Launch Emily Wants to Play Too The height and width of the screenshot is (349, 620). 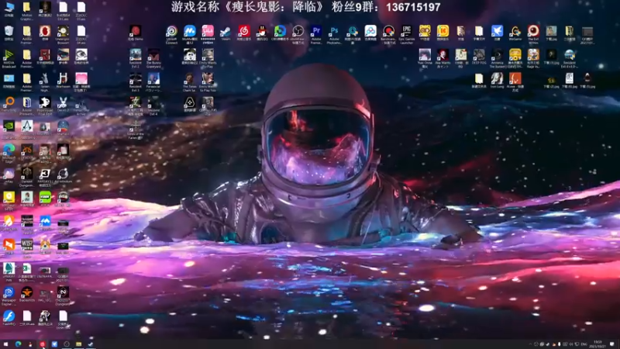click(208, 82)
